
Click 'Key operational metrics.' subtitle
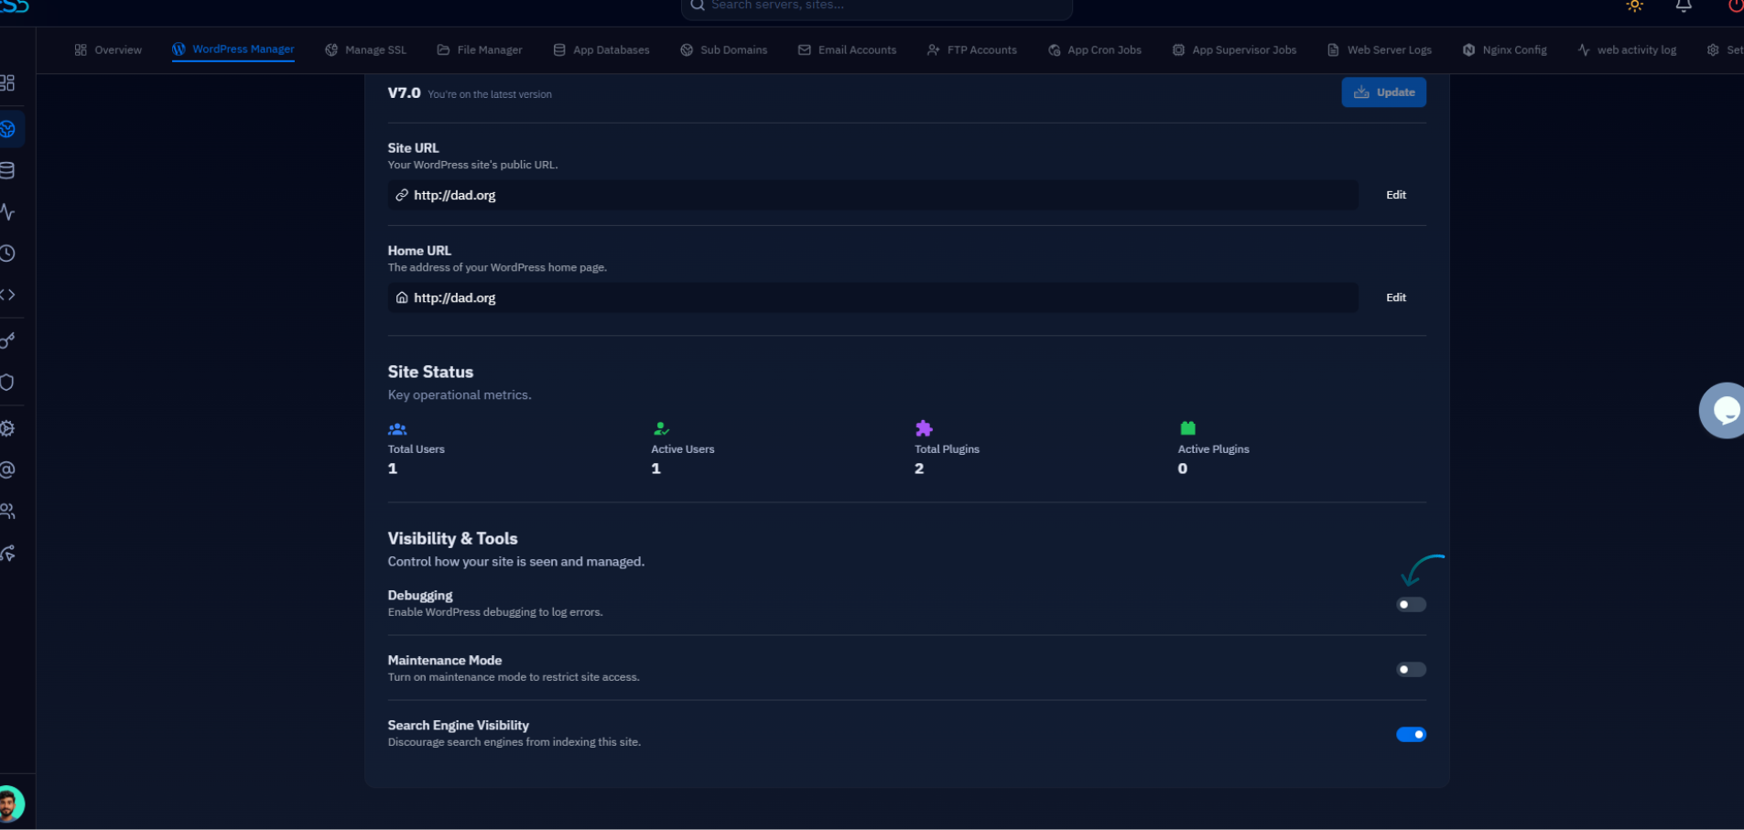tap(460, 395)
